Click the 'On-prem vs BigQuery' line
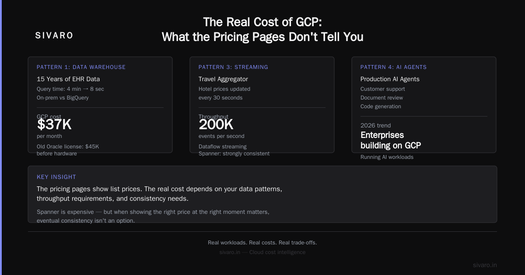Viewport: 525px width, 275px height. [63, 98]
